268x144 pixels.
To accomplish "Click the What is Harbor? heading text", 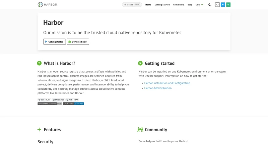I will coord(59,63).
